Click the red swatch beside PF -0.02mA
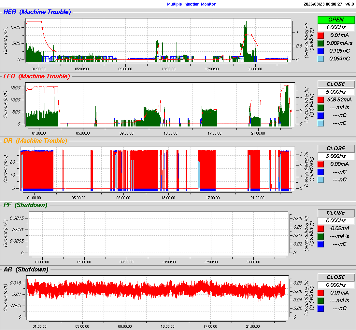Screen dimensions: 356x330 coord(321,229)
